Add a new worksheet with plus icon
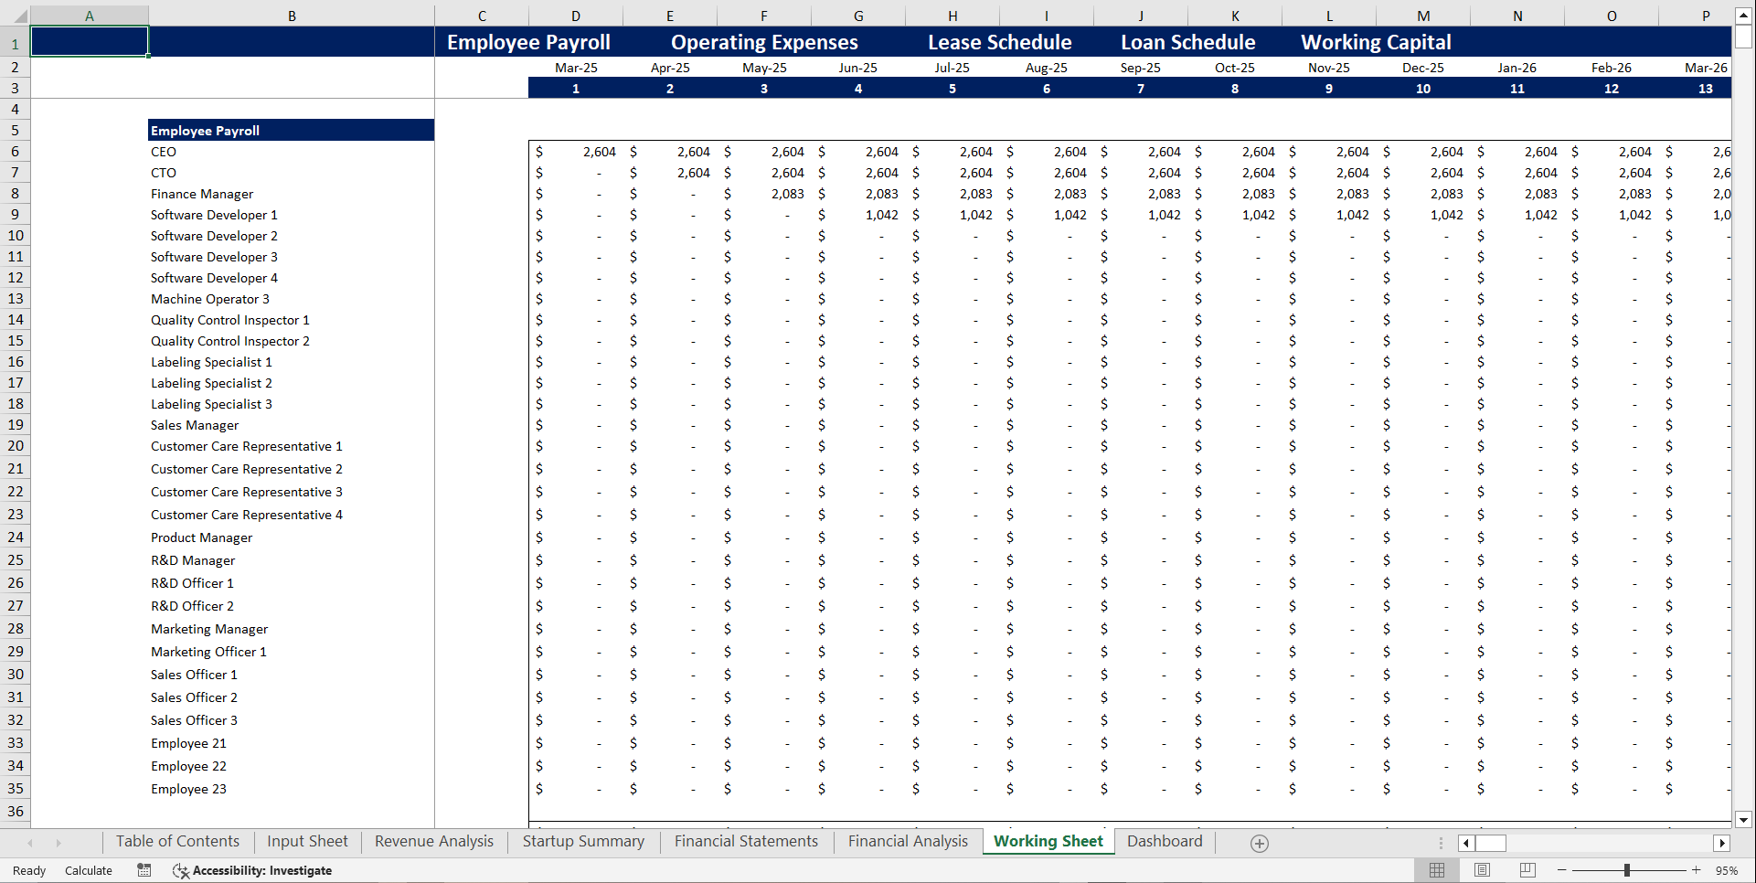Image resolution: width=1756 pixels, height=883 pixels. point(1259,843)
